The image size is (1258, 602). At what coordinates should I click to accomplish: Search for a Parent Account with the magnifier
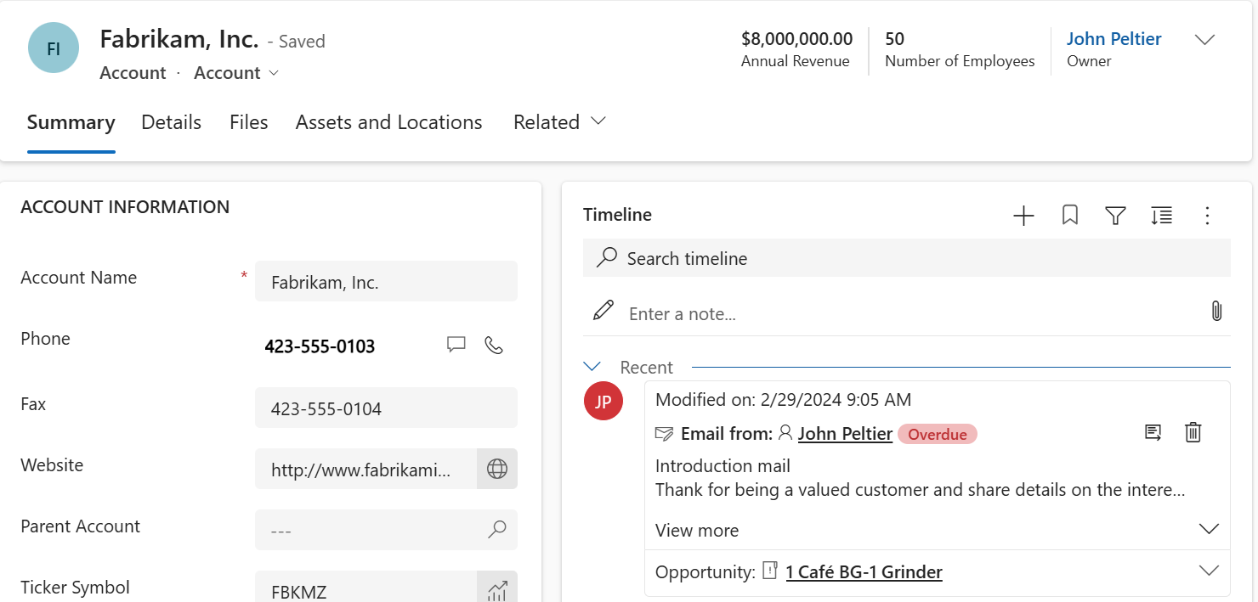(496, 530)
